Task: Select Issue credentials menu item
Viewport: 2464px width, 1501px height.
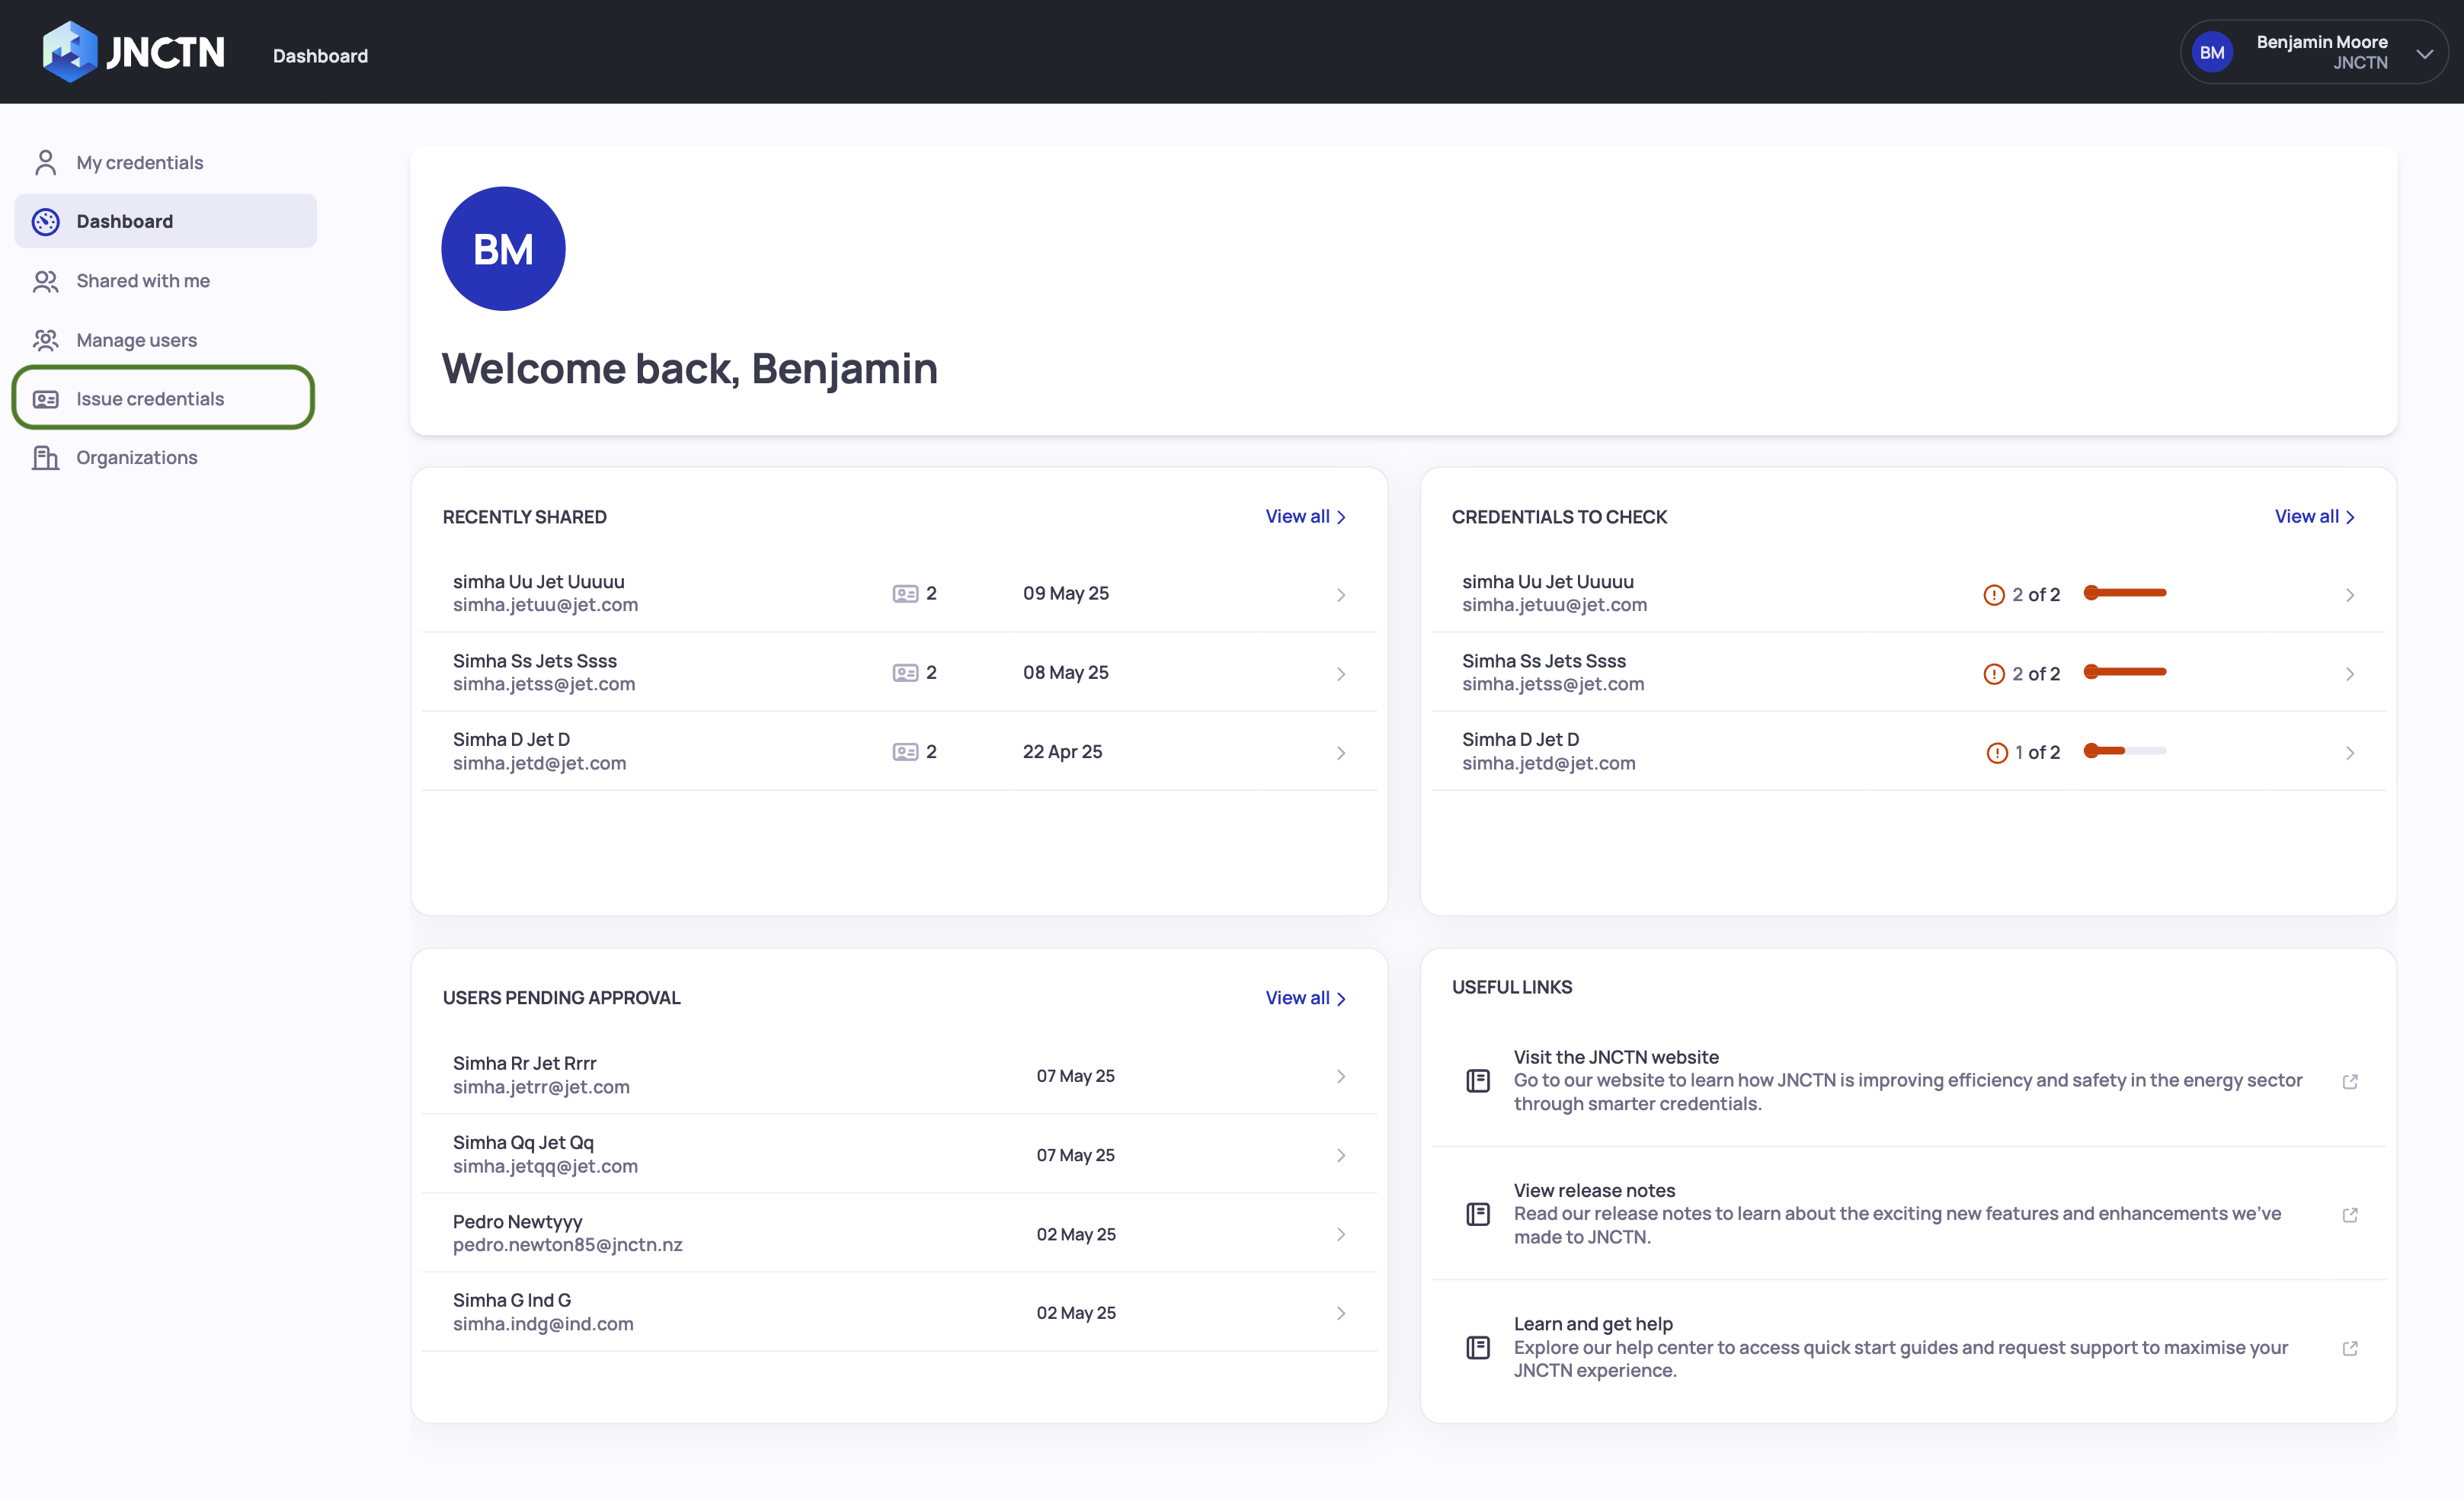Action: pos(150,399)
